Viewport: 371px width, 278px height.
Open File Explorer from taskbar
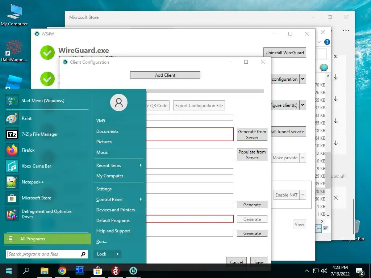pos(44,271)
